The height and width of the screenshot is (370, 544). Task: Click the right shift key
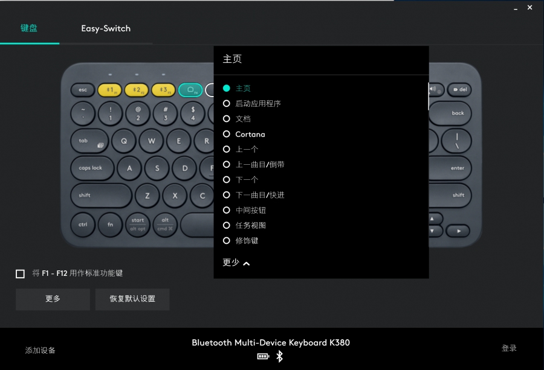pyautogui.click(x=450, y=195)
